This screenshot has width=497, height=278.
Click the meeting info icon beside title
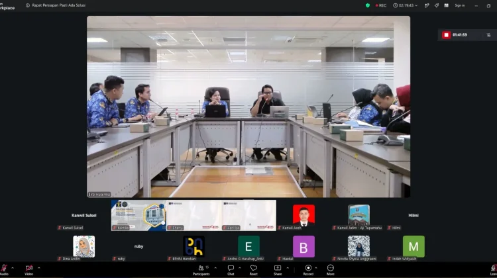[x=28, y=5]
